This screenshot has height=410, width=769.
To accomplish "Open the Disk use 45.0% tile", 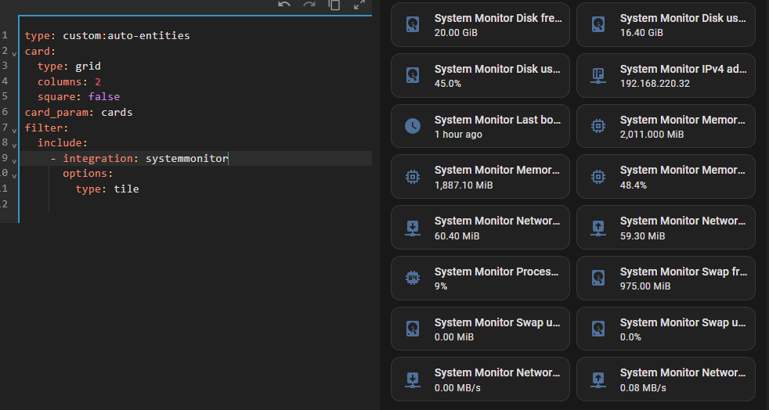I will point(480,76).
